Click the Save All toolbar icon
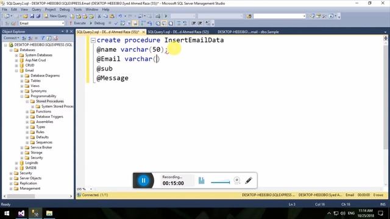This screenshot has width=390, height=219. [x=38, y=16]
